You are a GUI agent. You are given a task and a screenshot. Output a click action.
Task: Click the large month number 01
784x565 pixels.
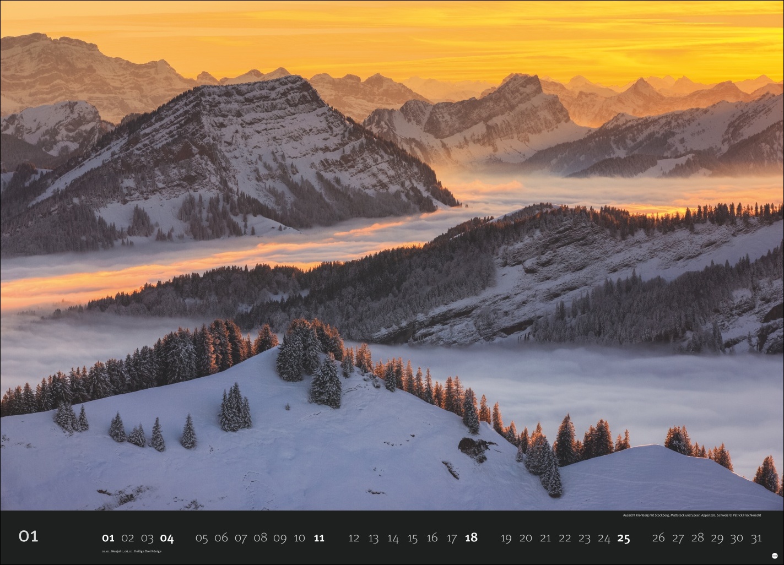[29, 536]
